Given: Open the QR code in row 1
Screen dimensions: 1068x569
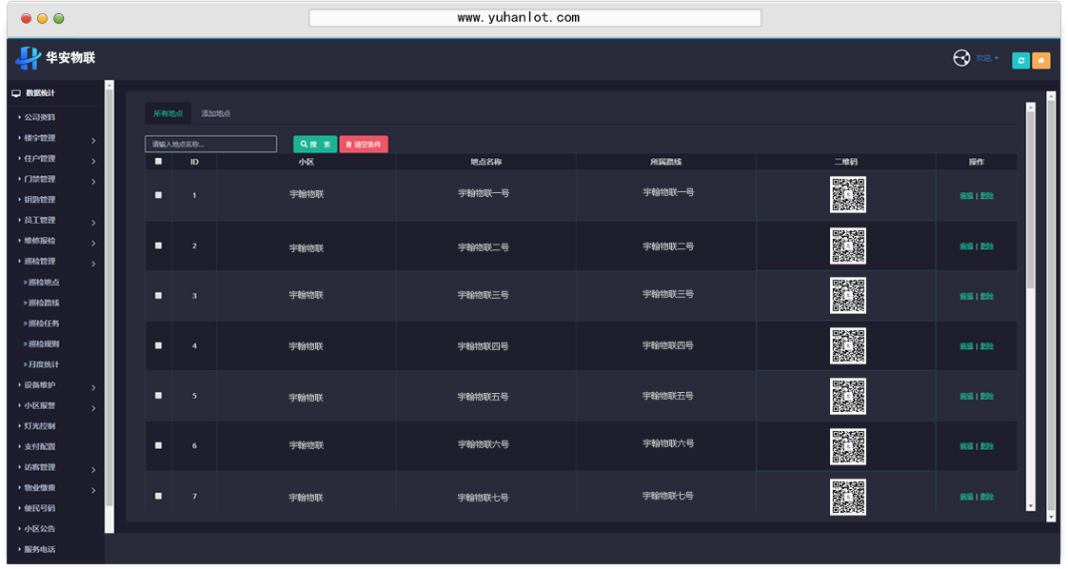Looking at the screenshot, I should 847,195.
